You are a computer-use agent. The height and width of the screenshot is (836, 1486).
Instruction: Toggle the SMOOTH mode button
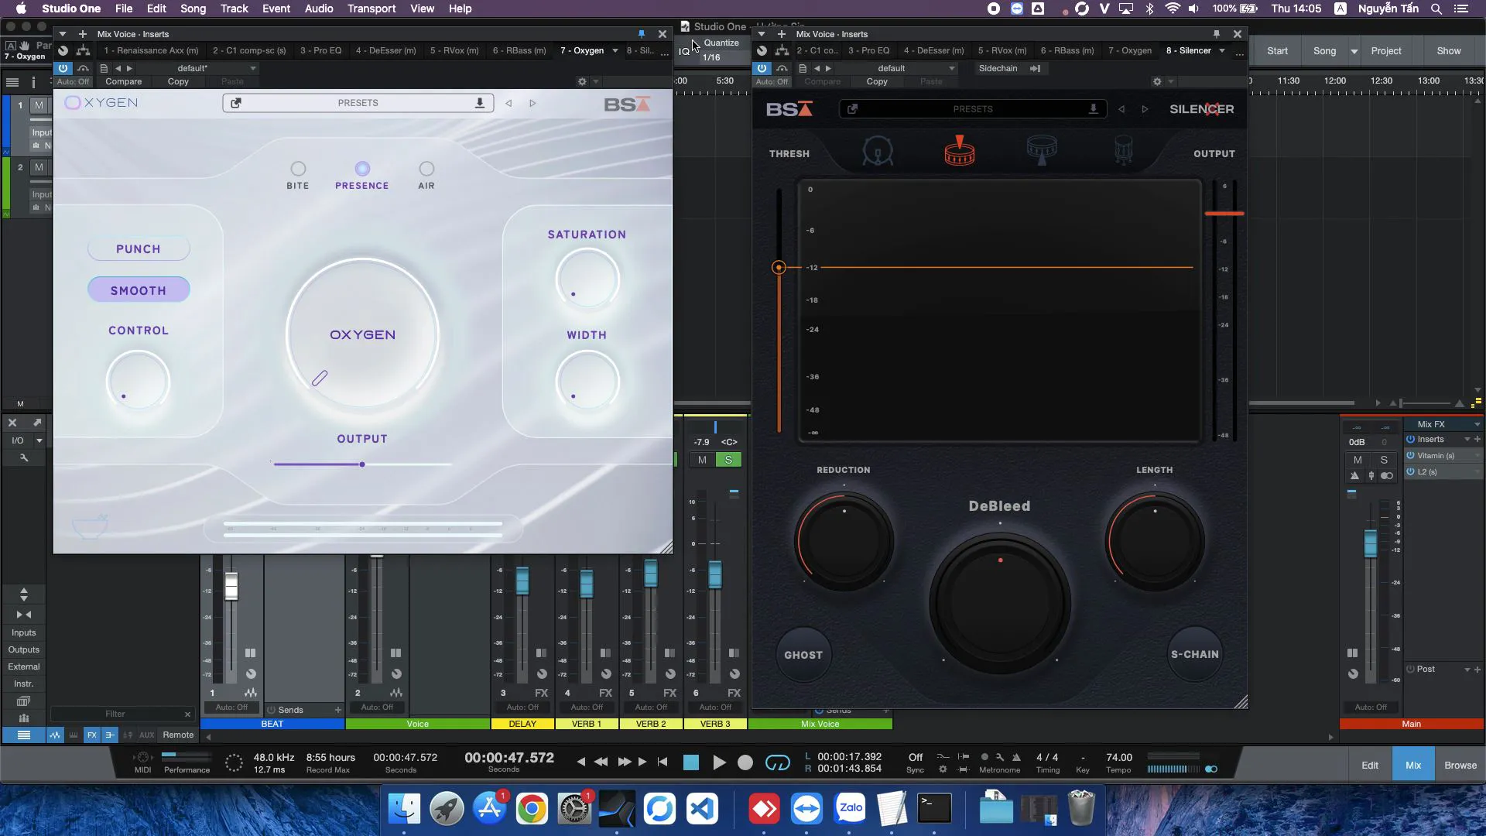tap(139, 290)
